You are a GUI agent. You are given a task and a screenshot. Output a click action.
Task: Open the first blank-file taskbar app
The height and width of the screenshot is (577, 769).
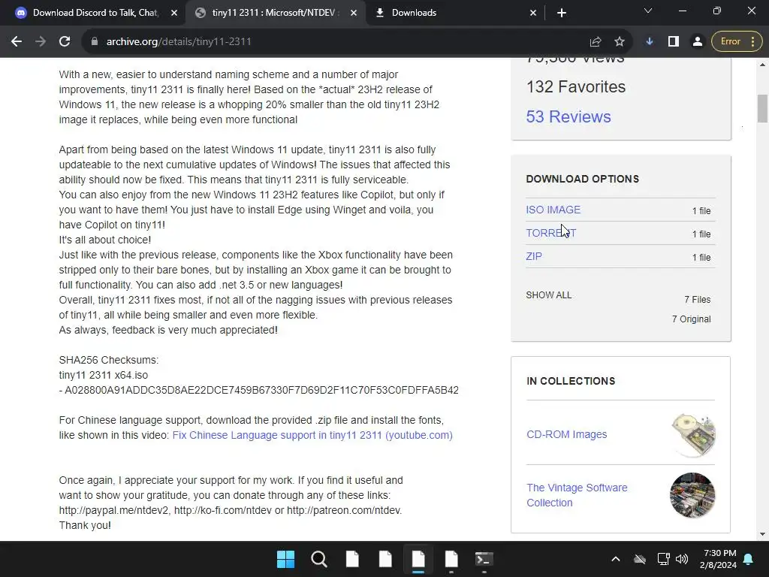[352, 559]
